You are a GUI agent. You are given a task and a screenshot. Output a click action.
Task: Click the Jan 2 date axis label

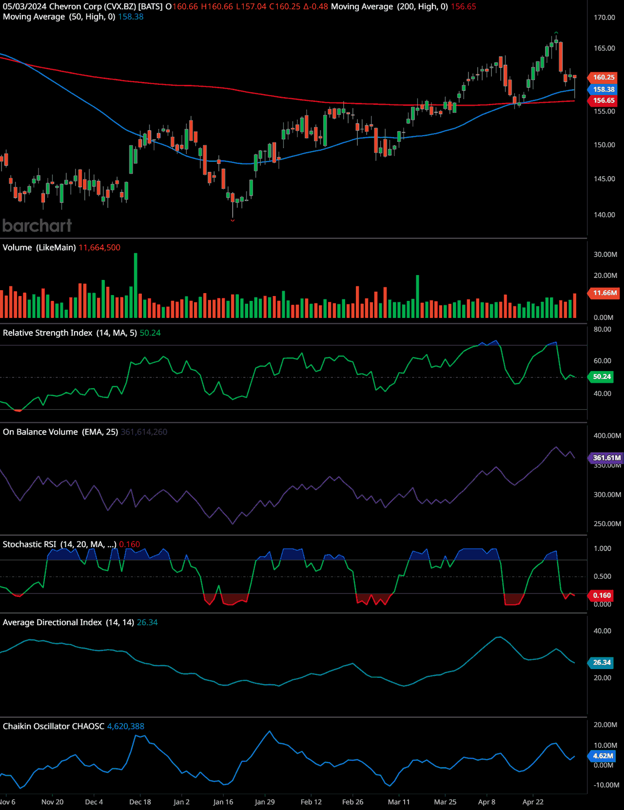click(x=182, y=802)
